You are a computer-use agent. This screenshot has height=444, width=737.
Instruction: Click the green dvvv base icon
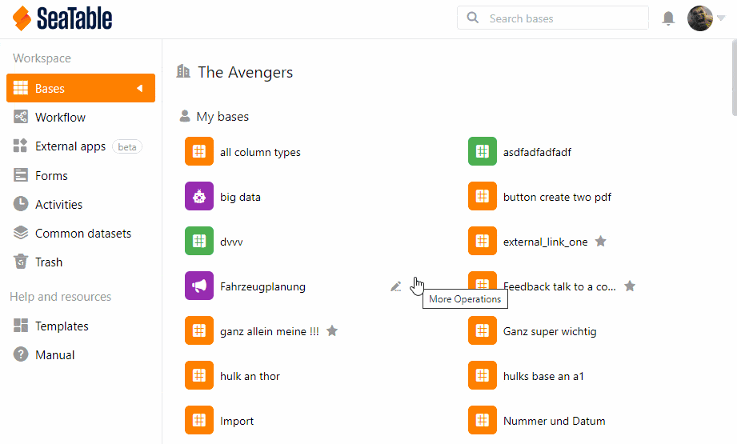tap(198, 242)
